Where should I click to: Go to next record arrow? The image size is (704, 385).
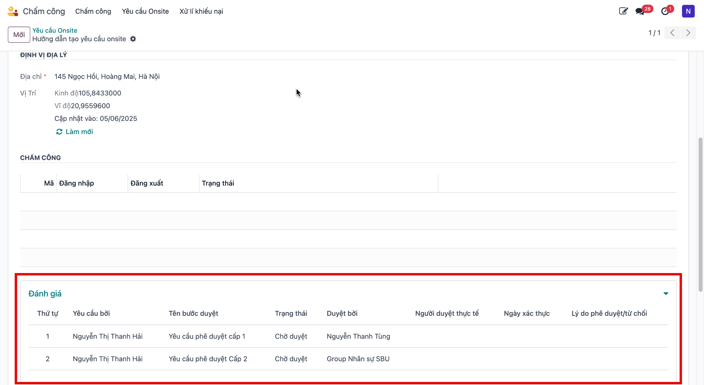[688, 33]
